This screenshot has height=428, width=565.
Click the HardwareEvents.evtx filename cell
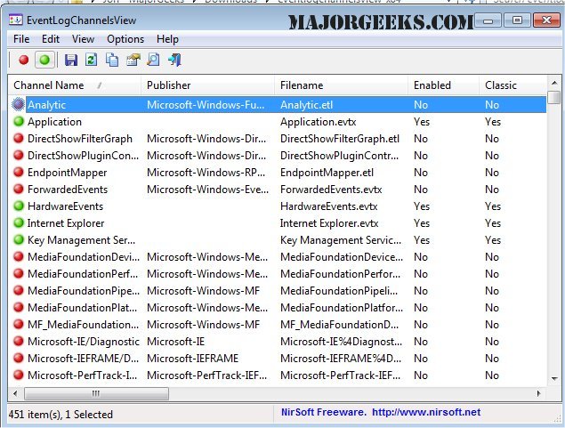coord(328,206)
